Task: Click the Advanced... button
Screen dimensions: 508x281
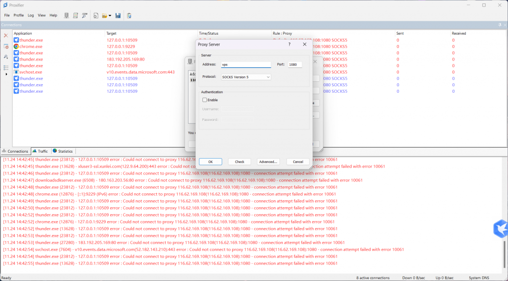Action: 268,162
